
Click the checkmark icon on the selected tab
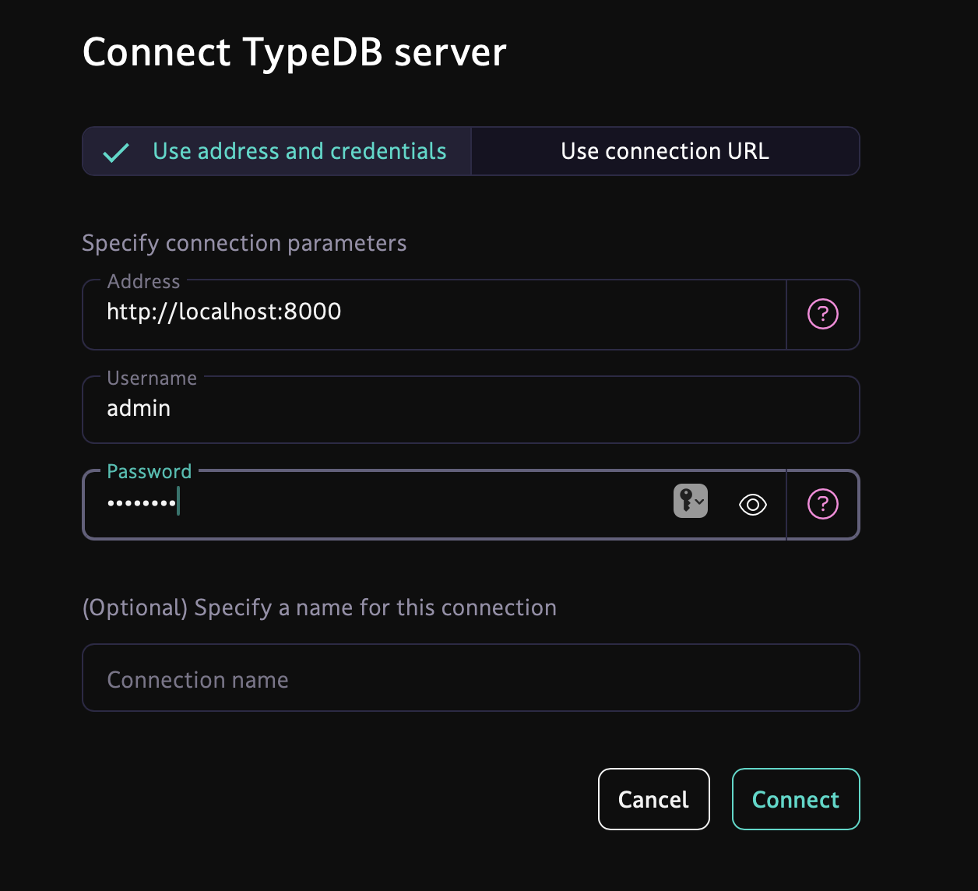(x=116, y=153)
